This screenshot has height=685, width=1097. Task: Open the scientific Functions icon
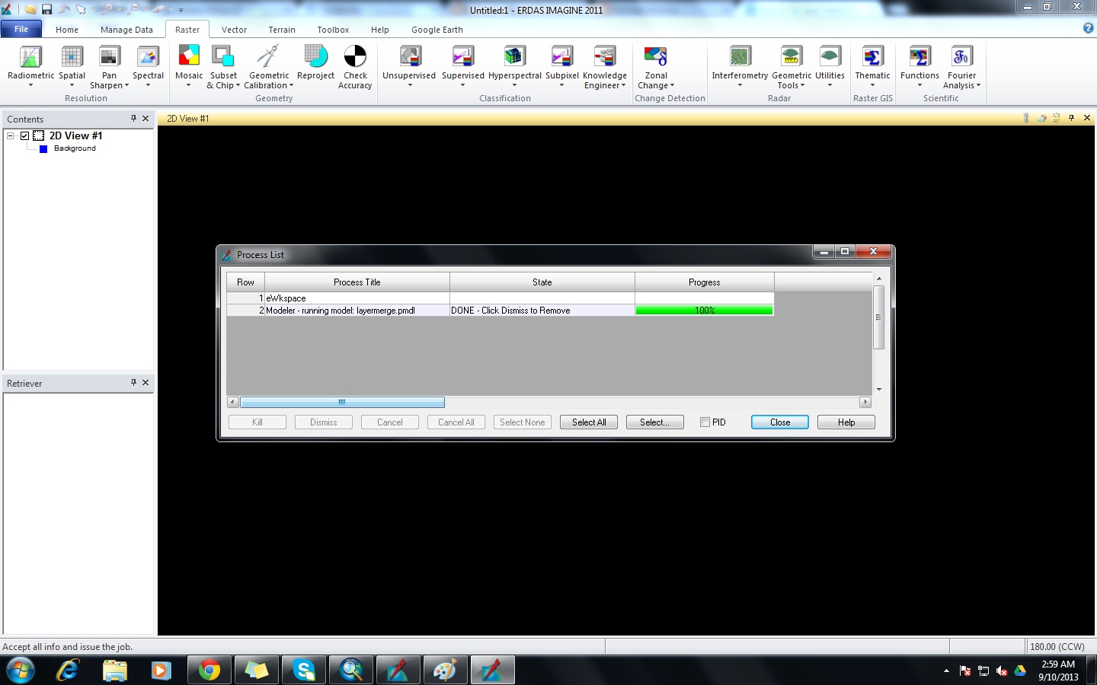(x=919, y=57)
